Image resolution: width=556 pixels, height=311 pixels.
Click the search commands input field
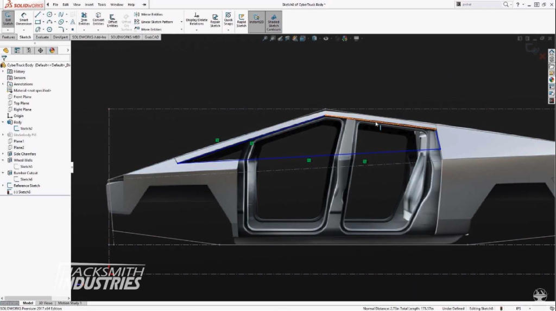tap(482, 4)
